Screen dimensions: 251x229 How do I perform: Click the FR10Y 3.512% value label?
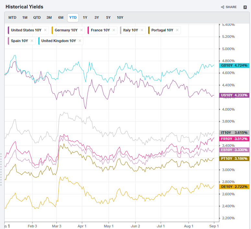234,139
